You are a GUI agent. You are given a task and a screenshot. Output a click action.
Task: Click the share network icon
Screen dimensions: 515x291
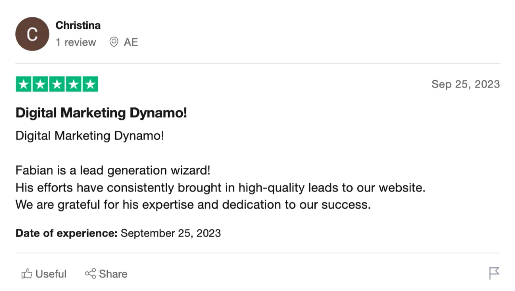[90, 274]
